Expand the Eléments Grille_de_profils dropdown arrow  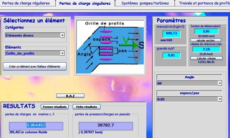click(x=62, y=53)
